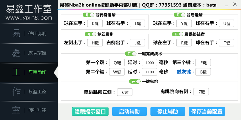The image size is (241, 120).
Task: Toggle the 背转身运球 switch
Action: 88,15
